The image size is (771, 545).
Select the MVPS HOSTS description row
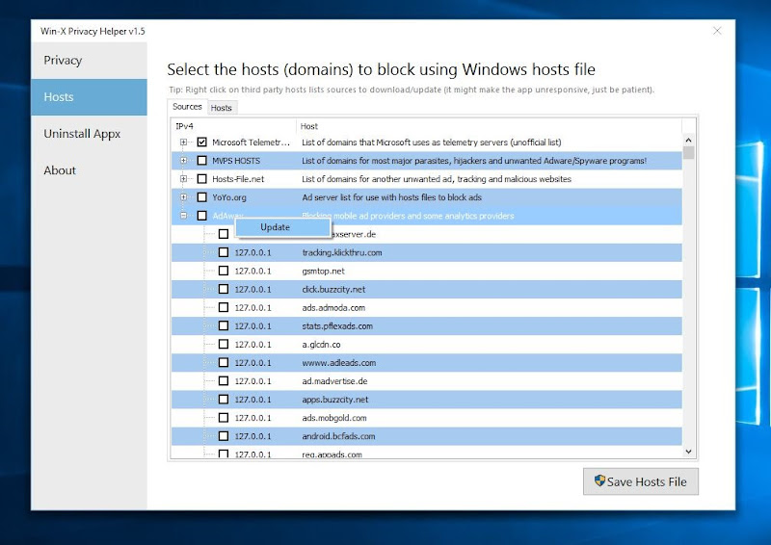pyautogui.click(x=474, y=161)
